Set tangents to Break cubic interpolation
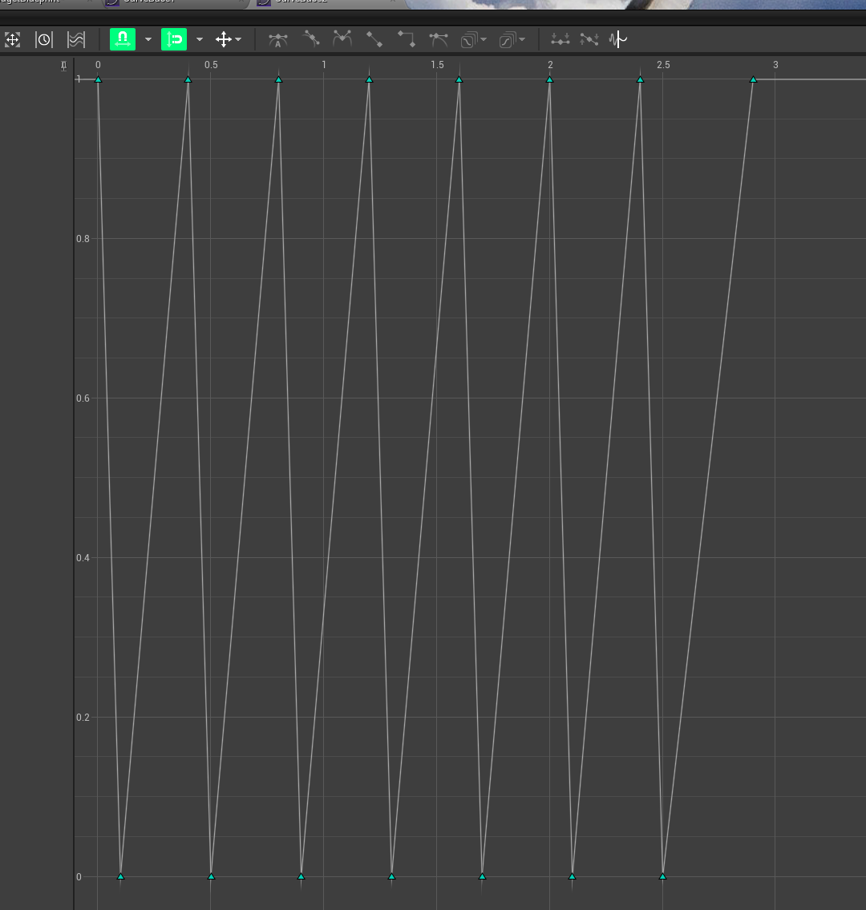 (342, 38)
